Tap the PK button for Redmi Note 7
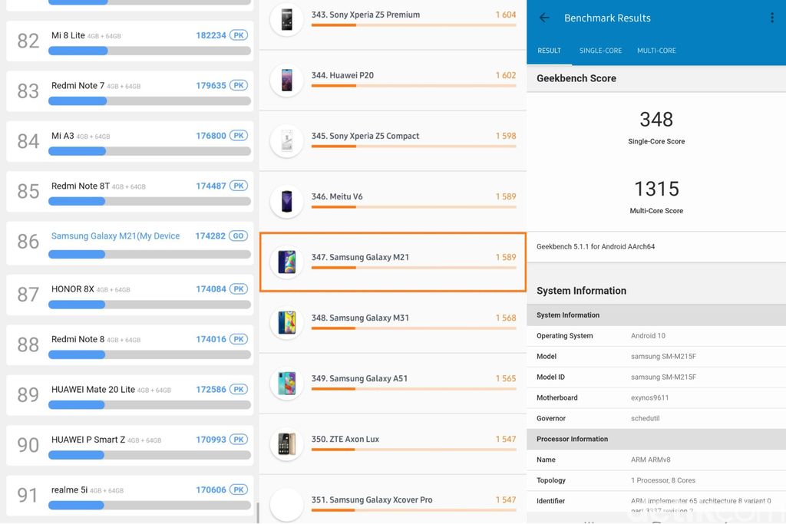786x524 pixels. point(239,86)
